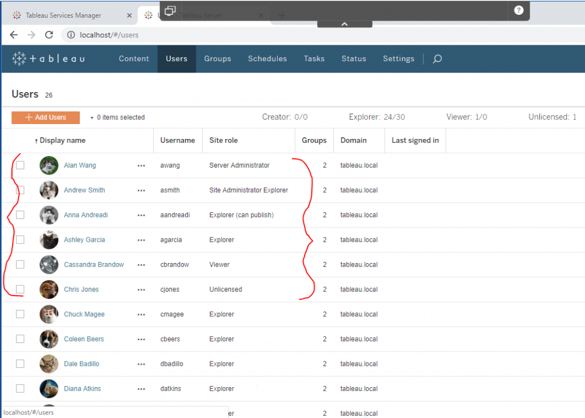Click the Add Users button
This screenshot has width=585, height=418.
pyautogui.click(x=45, y=117)
